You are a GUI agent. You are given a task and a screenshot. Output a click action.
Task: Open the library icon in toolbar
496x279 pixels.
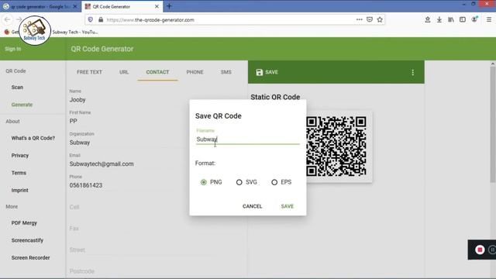pyautogui.click(x=451, y=19)
